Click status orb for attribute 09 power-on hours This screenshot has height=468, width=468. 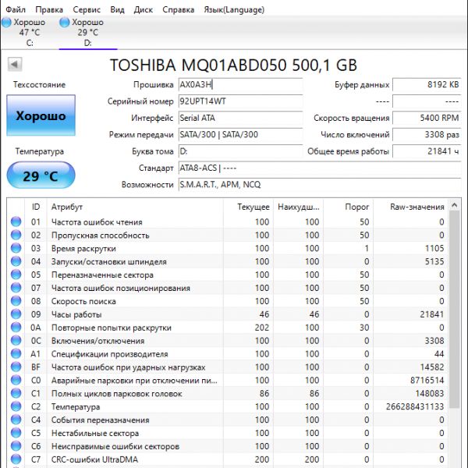(16, 314)
